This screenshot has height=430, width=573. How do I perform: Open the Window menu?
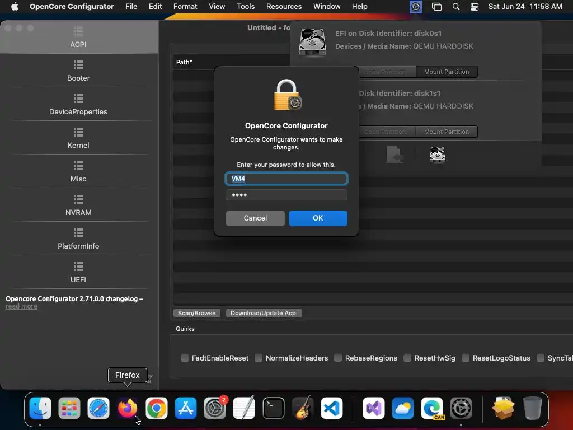click(x=327, y=7)
